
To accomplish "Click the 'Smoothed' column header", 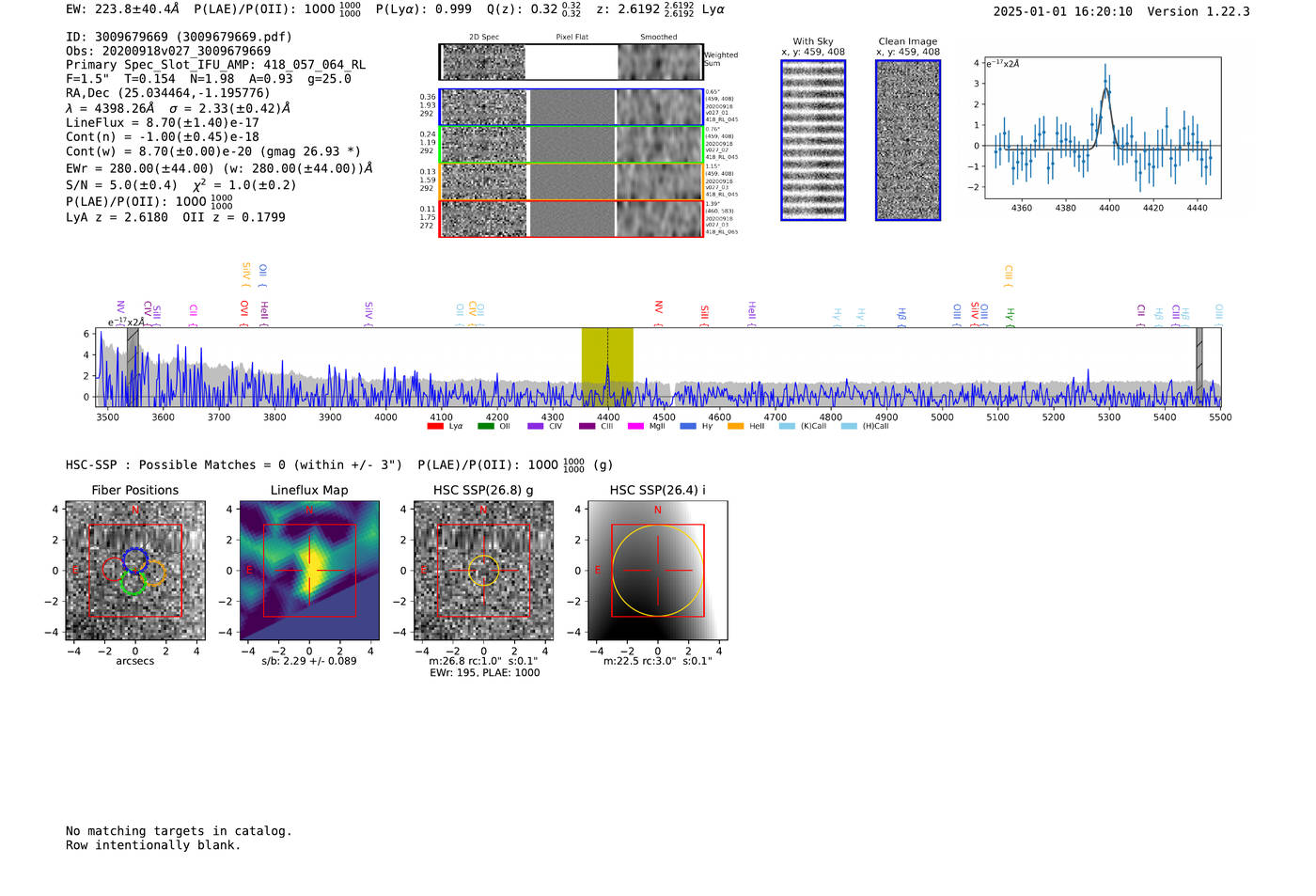I will click(659, 38).
